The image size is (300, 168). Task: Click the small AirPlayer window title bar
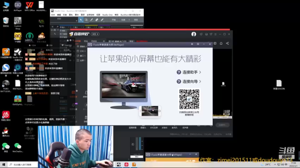tap(172, 155)
